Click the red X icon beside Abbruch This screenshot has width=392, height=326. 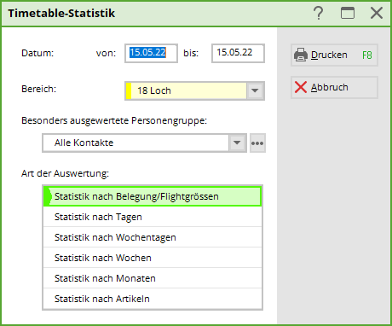(x=301, y=87)
